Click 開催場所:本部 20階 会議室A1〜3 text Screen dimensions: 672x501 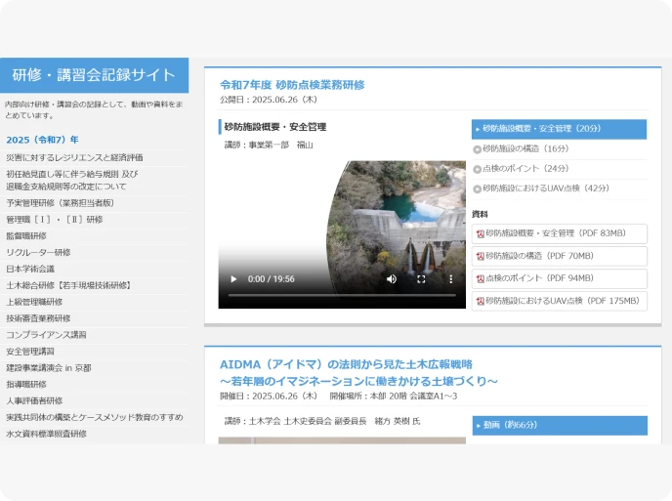[394, 396]
